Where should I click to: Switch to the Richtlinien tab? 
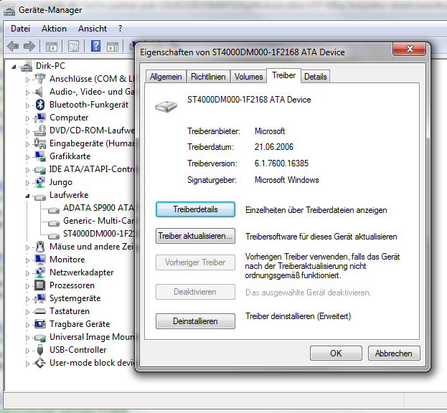[208, 77]
